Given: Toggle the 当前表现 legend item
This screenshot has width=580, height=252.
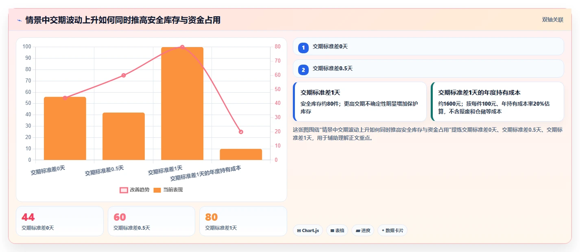Looking at the screenshot, I should (x=168, y=190).
